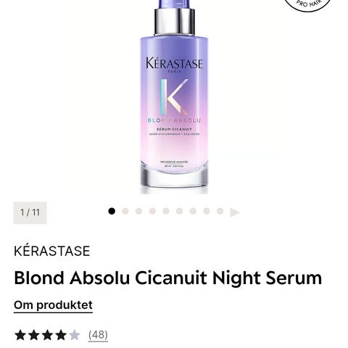Jump to the second carousel dot
The height and width of the screenshot is (348, 348).
[x=125, y=211]
